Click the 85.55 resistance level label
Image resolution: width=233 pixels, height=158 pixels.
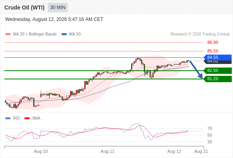[212, 51]
